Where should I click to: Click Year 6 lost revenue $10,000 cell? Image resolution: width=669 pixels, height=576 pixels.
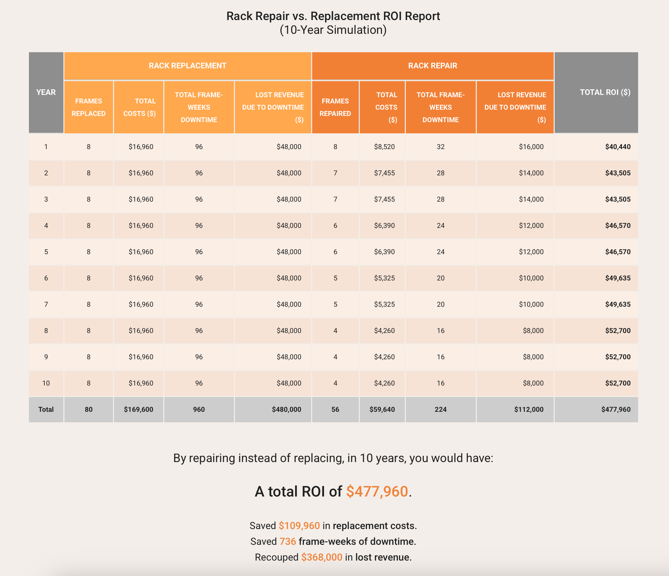[x=531, y=278]
